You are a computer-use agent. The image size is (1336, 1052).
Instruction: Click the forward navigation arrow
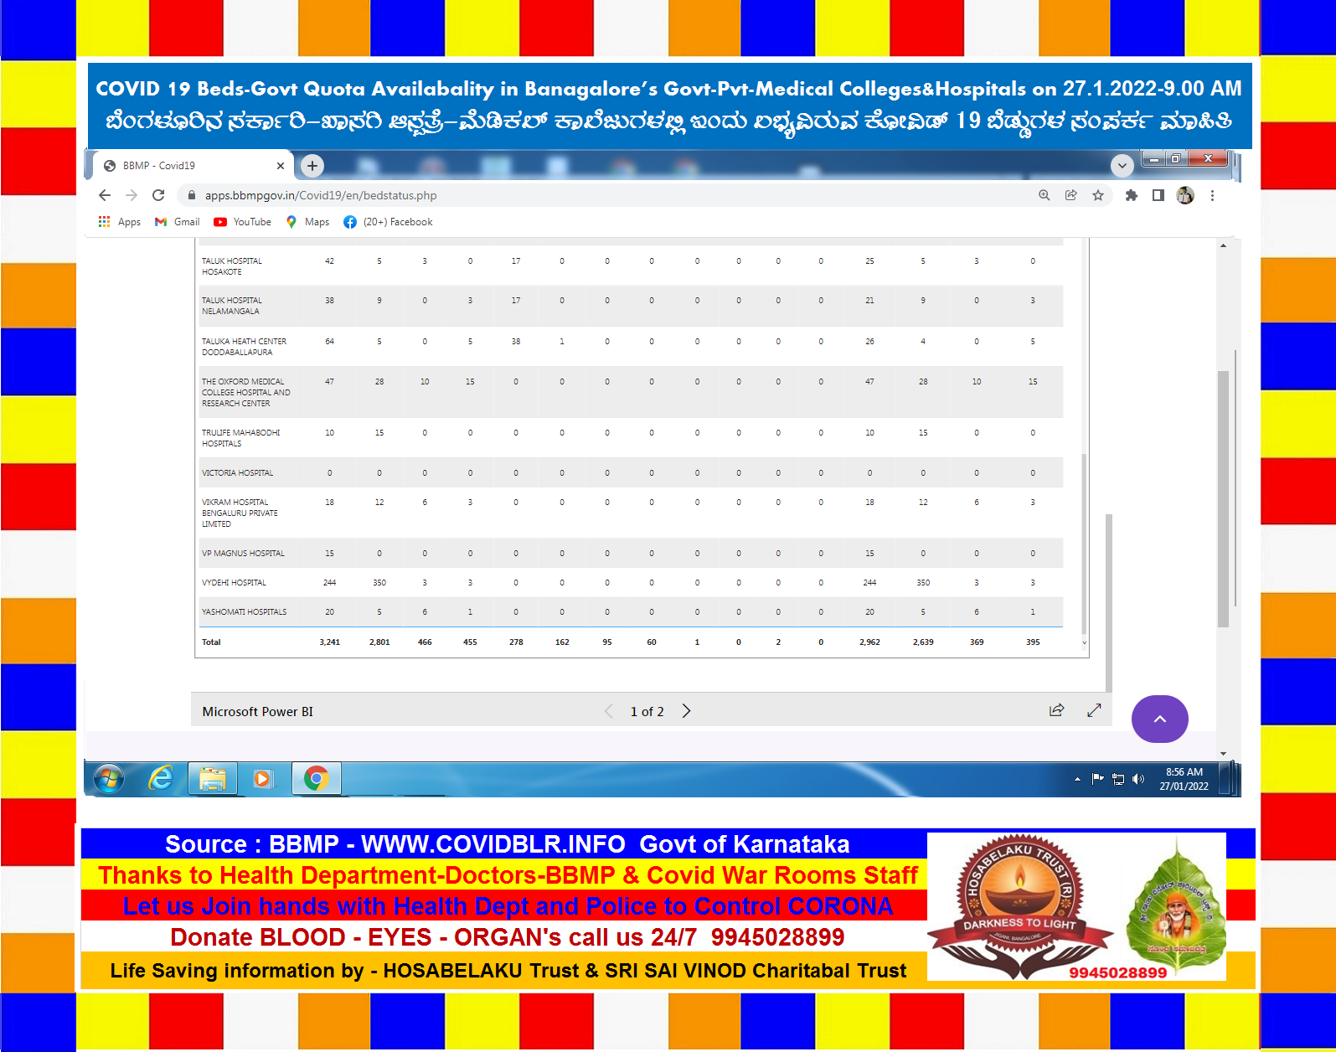[x=132, y=195]
